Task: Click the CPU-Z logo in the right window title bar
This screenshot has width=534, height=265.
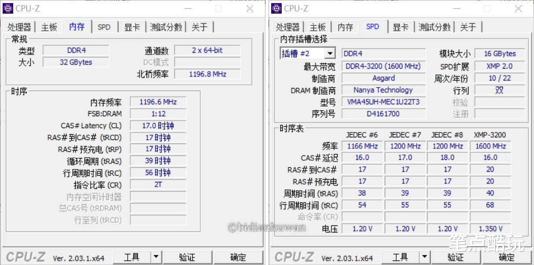Action: [276, 8]
